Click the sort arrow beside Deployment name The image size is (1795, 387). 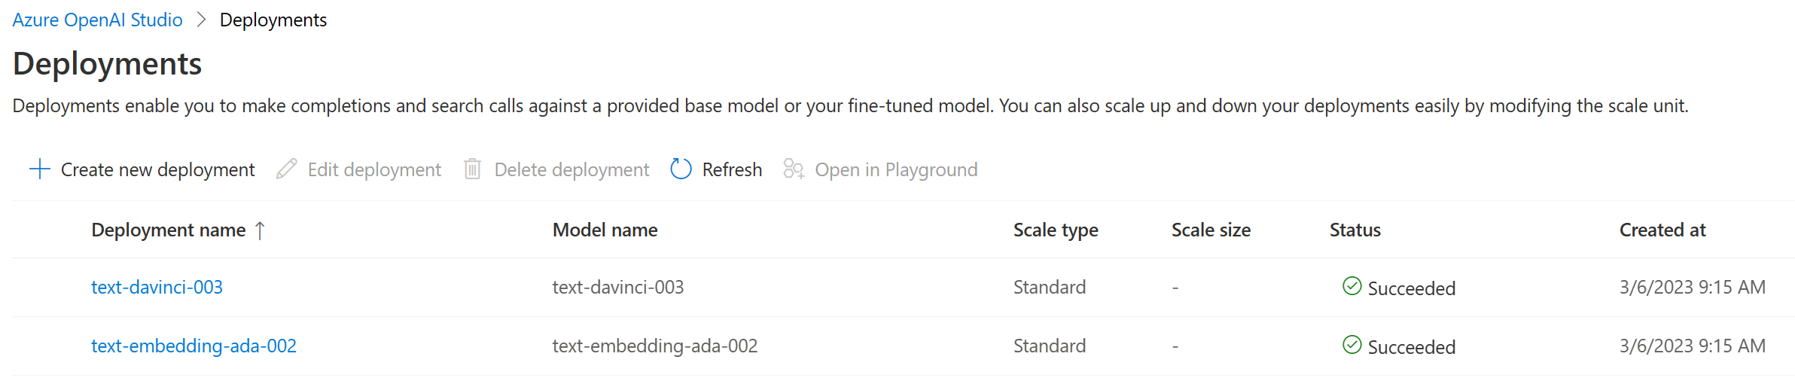(x=260, y=230)
